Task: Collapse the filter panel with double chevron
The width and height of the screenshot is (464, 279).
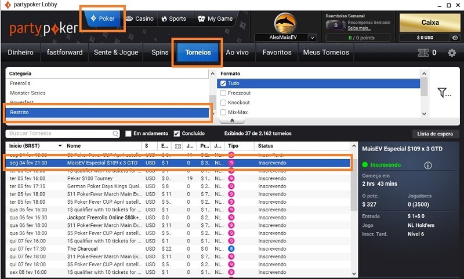Action: click(233, 121)
